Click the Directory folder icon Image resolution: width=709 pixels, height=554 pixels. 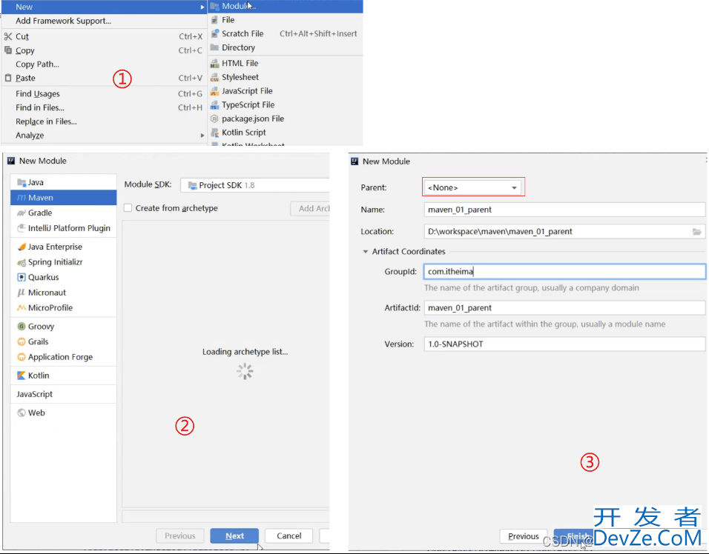215,47
